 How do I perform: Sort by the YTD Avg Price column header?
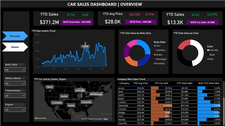[141, 83]
